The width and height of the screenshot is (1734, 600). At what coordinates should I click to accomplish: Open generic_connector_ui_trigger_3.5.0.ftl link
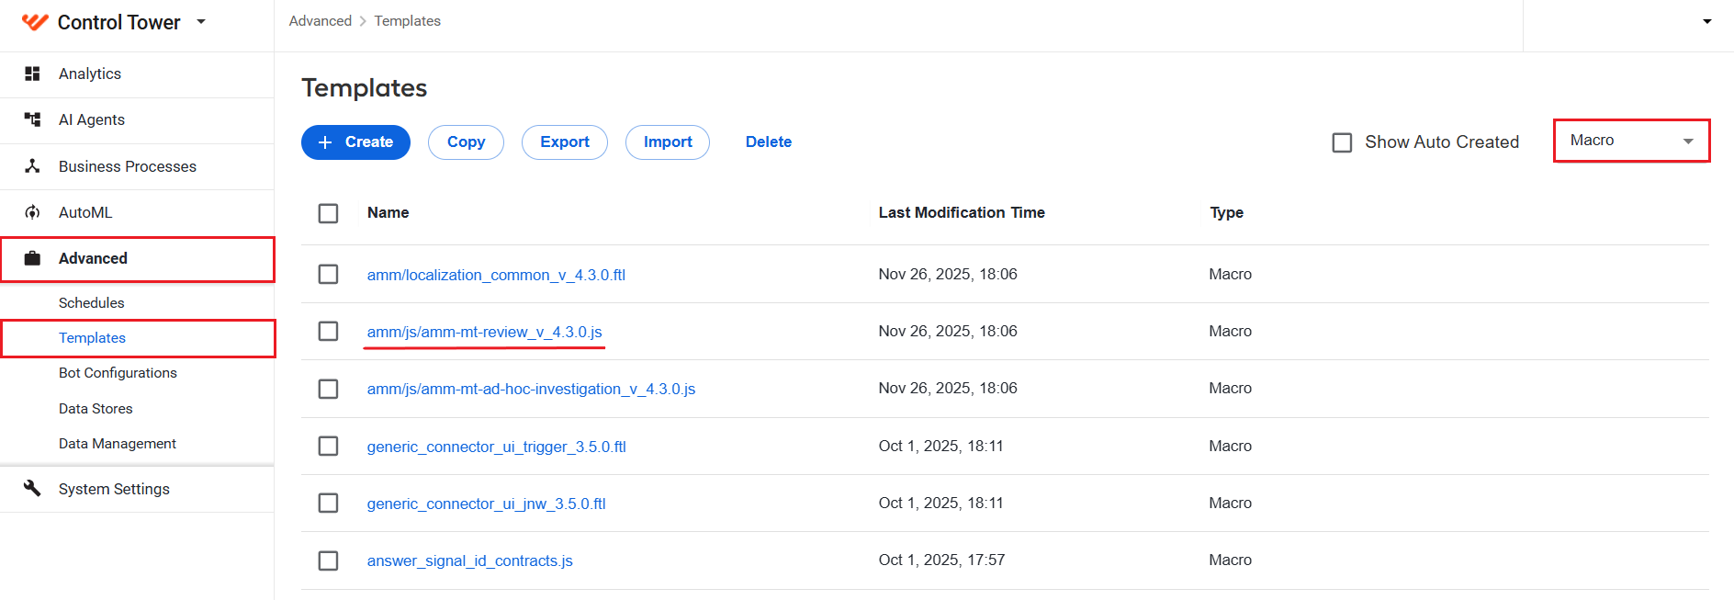[496, 447]
